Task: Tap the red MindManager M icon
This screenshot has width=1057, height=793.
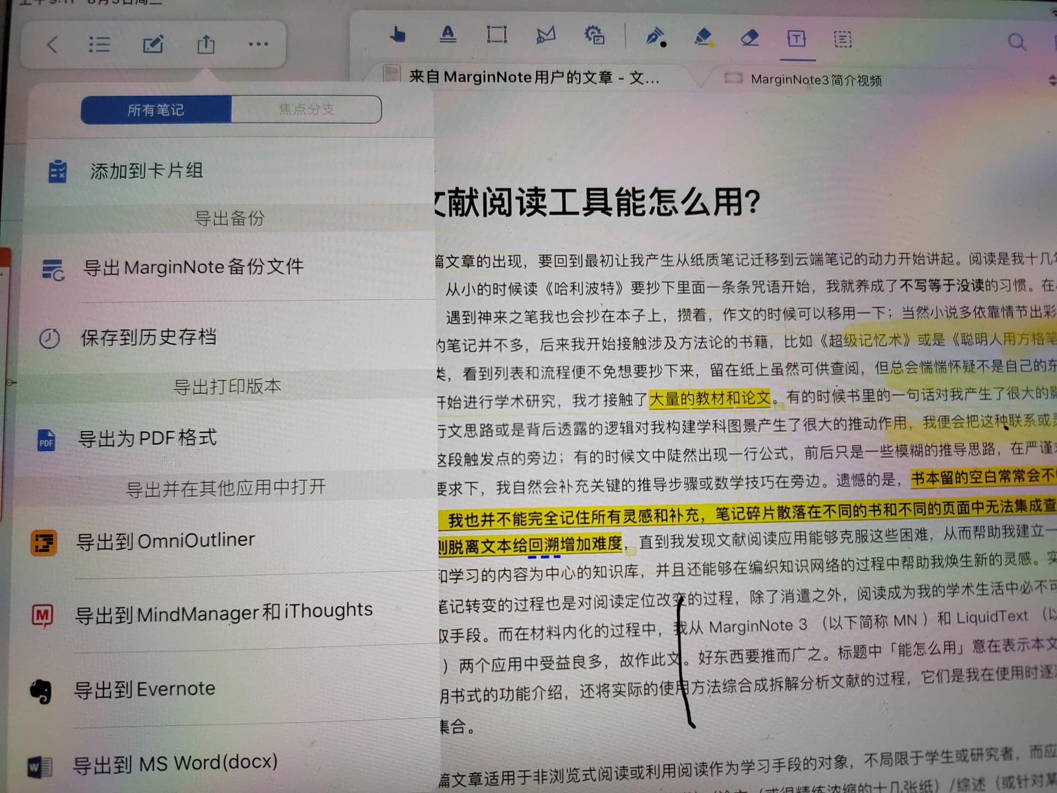Action: click(x=42, y=615)
